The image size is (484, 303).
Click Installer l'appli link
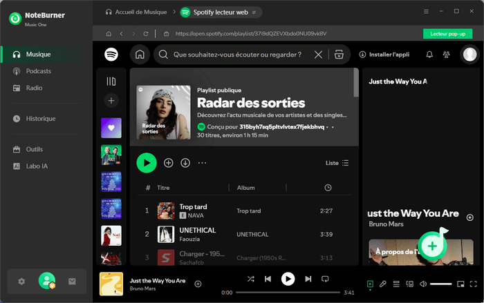pos(384,55)
